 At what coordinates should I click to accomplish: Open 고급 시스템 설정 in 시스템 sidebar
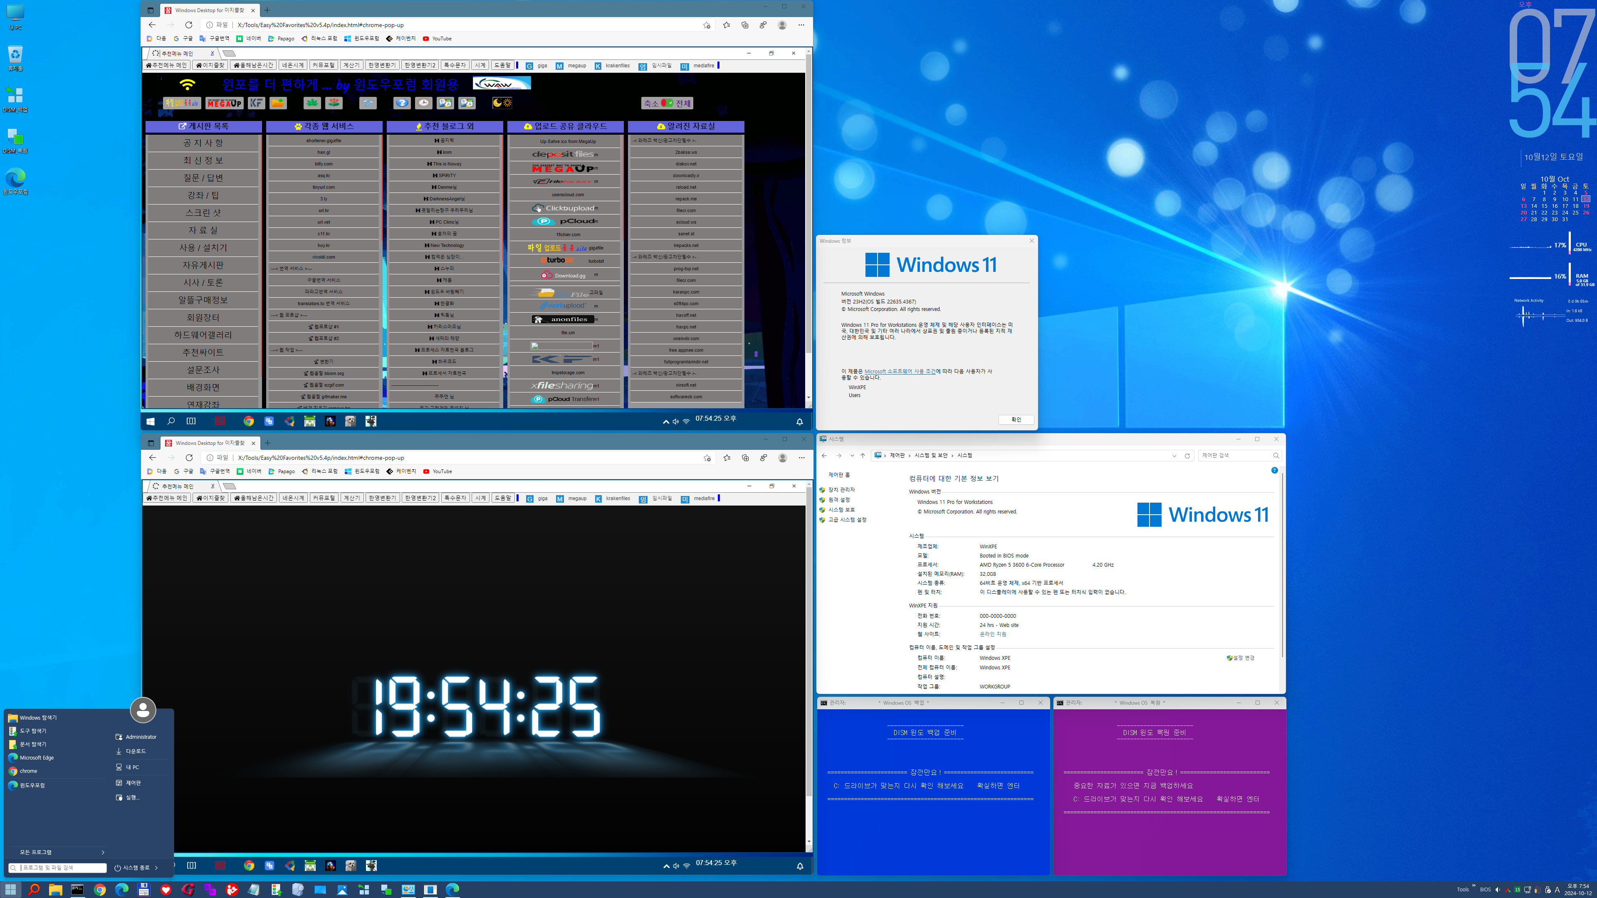click(x=848, y=519)
